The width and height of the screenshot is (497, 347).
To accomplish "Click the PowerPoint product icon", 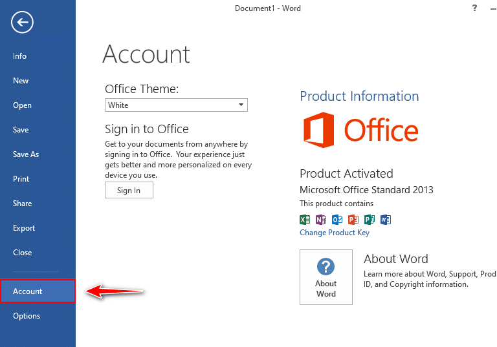I will point(353,220).
